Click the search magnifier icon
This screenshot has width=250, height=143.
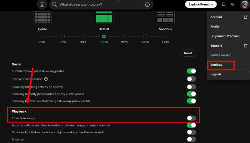pyautogui.click(x=54, y=5)
